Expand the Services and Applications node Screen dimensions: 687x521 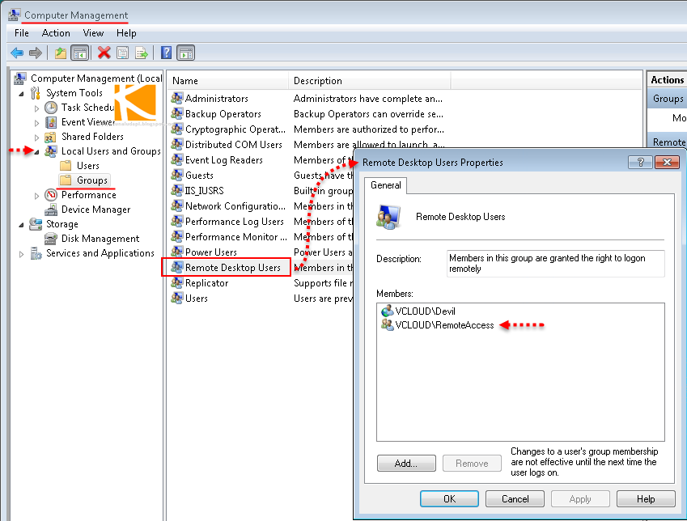[x=22, y=252]
